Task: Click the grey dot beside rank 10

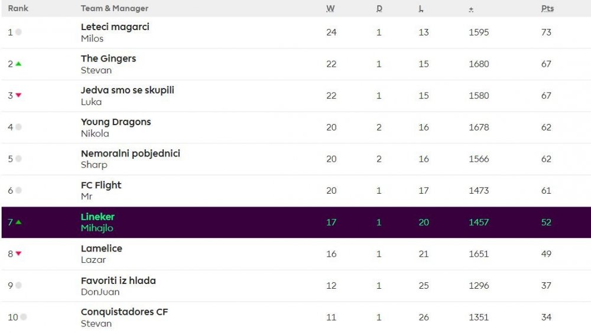Action: [x=23, y=317]
